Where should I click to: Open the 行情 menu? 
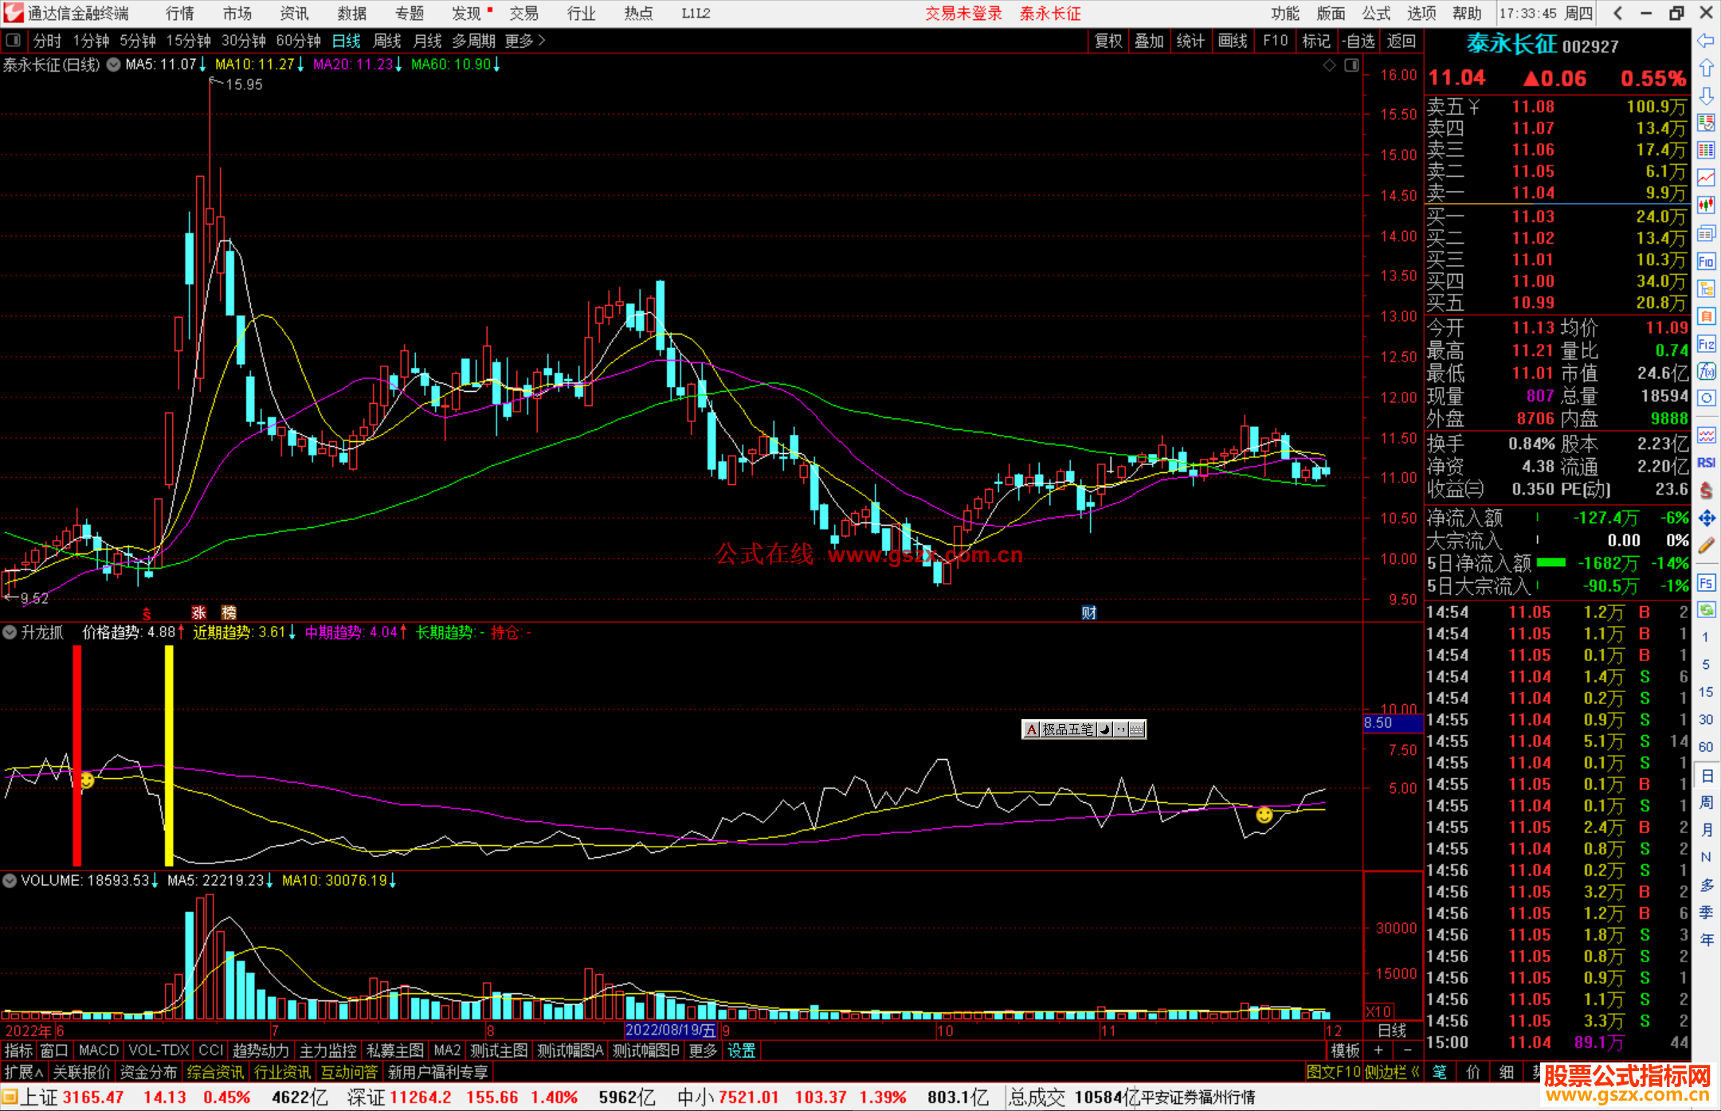click(179, 14)
